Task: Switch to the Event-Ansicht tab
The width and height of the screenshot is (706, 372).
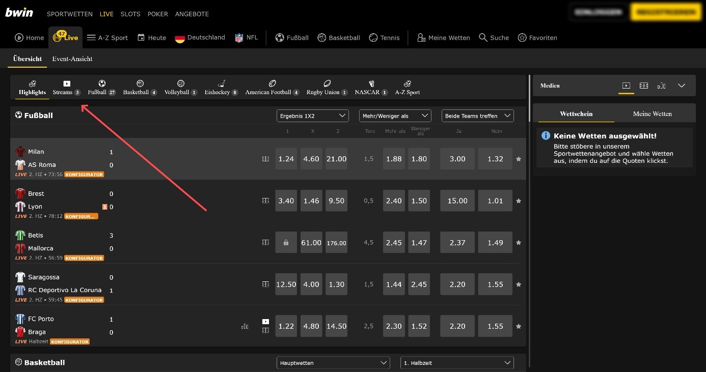Action: coord(72,59)
